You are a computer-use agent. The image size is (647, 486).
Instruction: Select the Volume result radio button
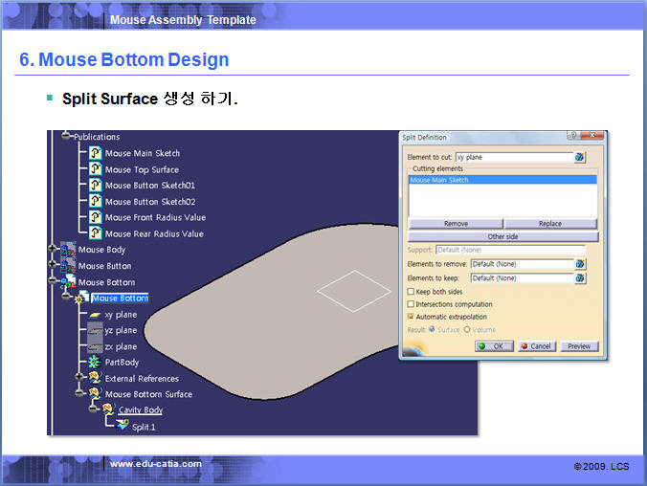click(x=466, y=329)
